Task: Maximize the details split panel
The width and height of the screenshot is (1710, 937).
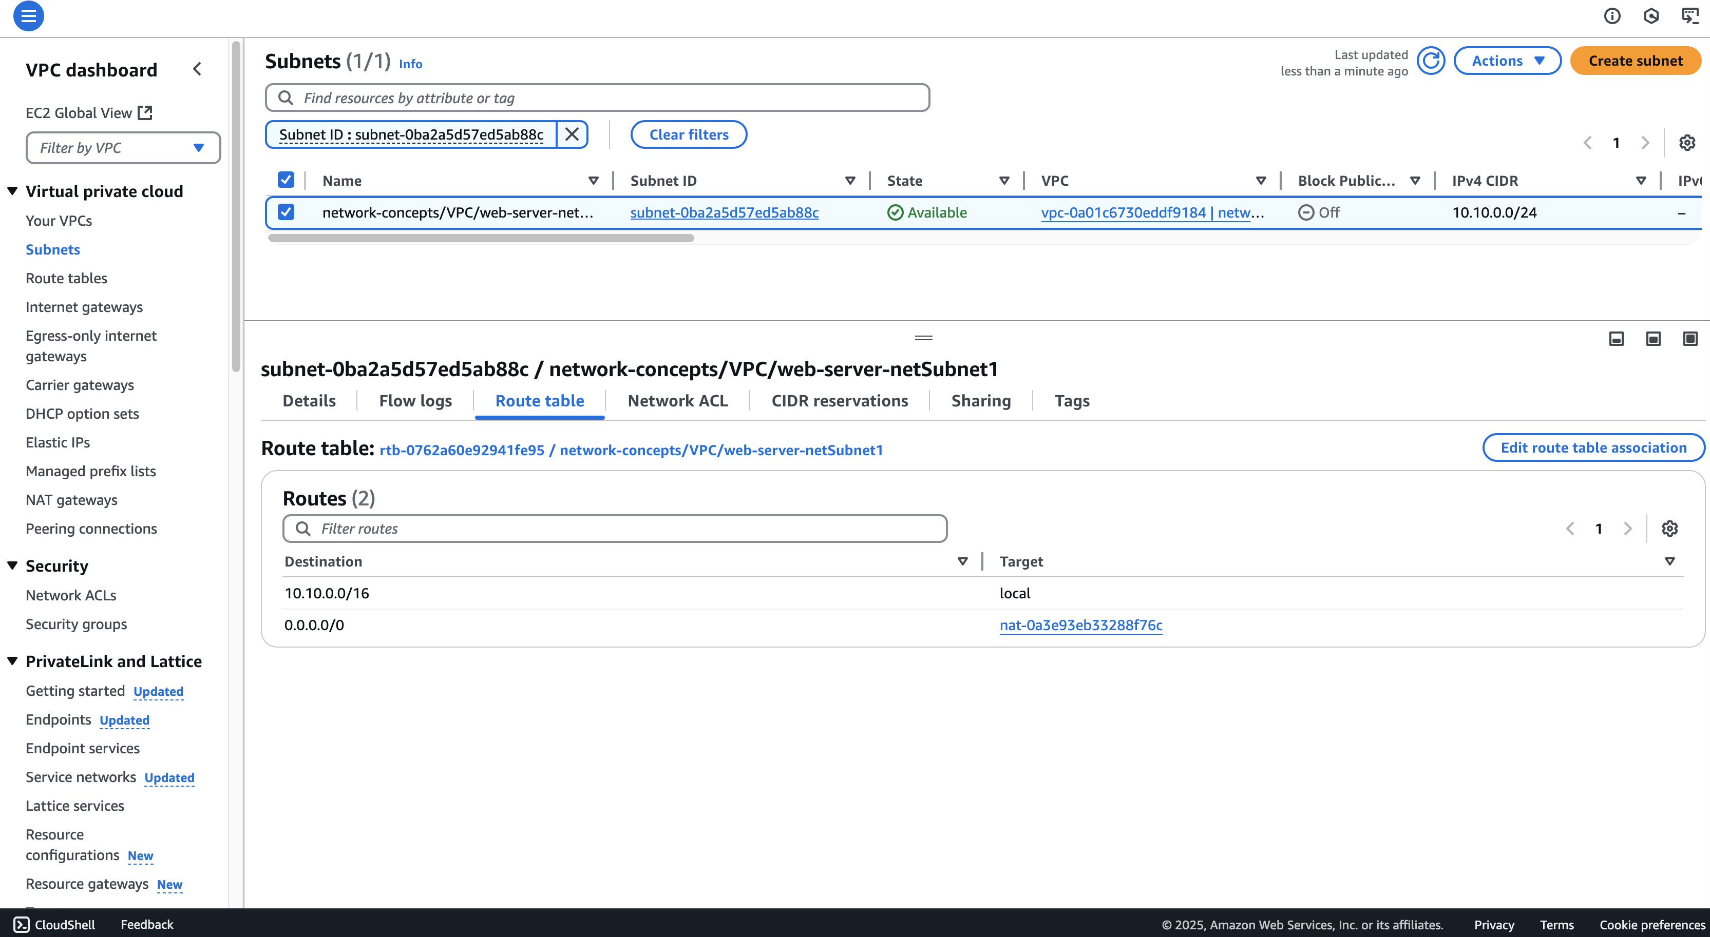Action: 1690,339
